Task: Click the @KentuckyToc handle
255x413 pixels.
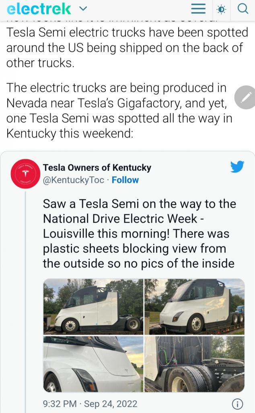Action: point(73,180)
